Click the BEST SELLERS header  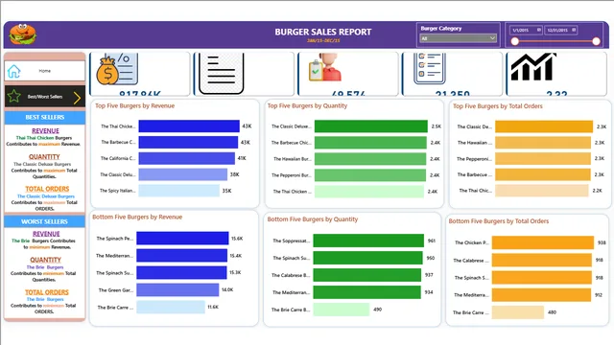pyautogui.click(x=45, y=117)
